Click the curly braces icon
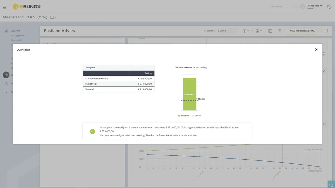Viewport: 335px width, 188px height. click(x=326, y=31)
